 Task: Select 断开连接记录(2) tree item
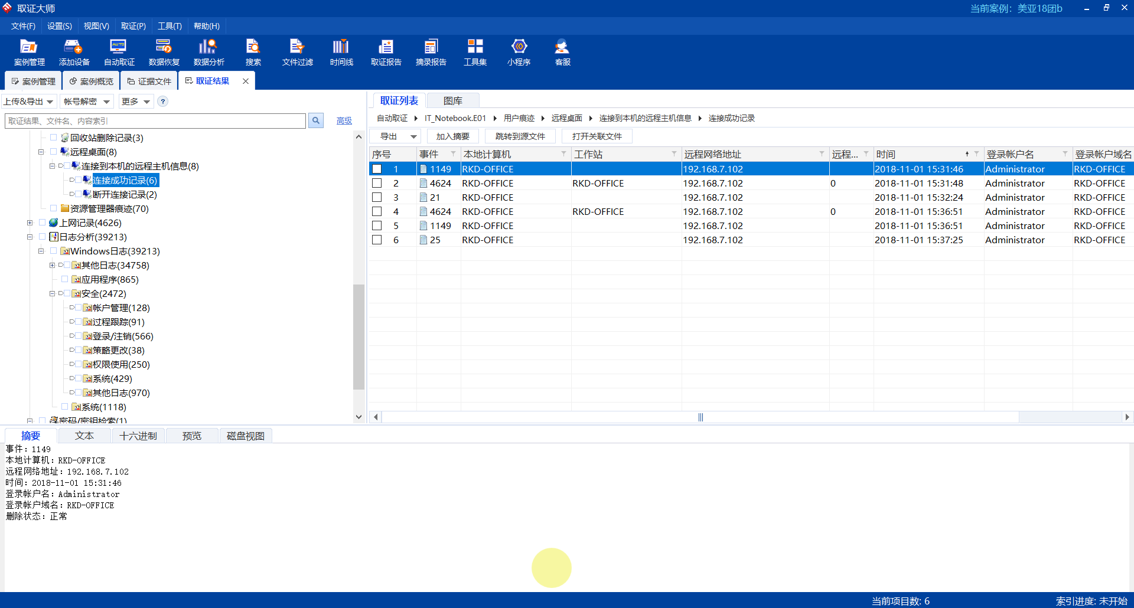[x=125, y=194]
